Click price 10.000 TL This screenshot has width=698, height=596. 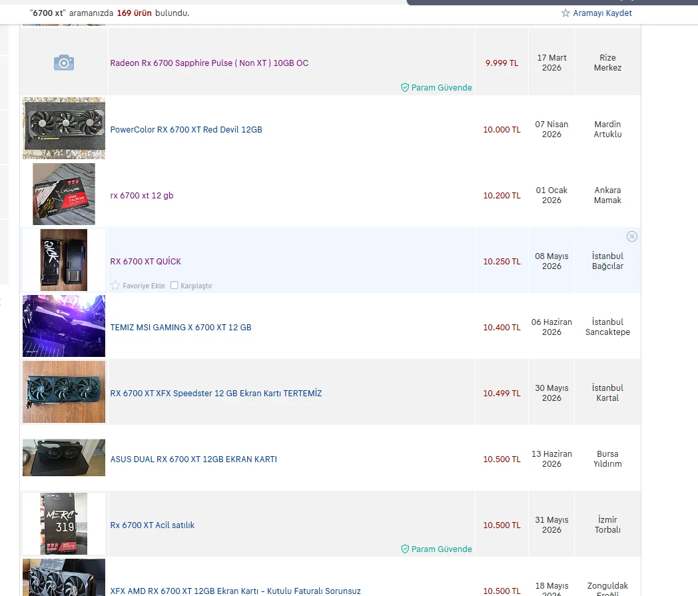[x=502, y=130]
